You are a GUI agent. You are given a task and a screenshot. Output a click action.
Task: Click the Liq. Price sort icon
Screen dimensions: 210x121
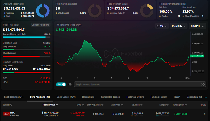(141, 105)
